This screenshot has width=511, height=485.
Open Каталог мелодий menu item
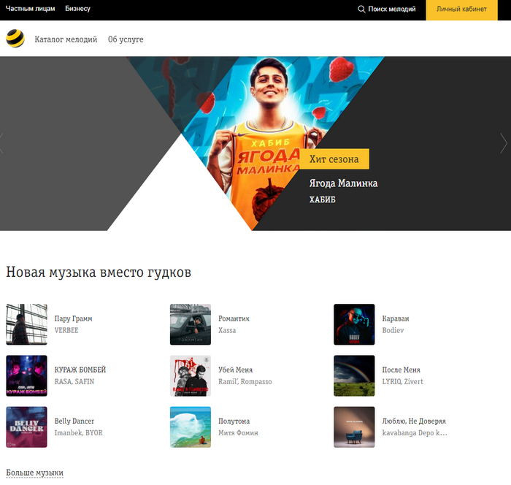(66, 39)
